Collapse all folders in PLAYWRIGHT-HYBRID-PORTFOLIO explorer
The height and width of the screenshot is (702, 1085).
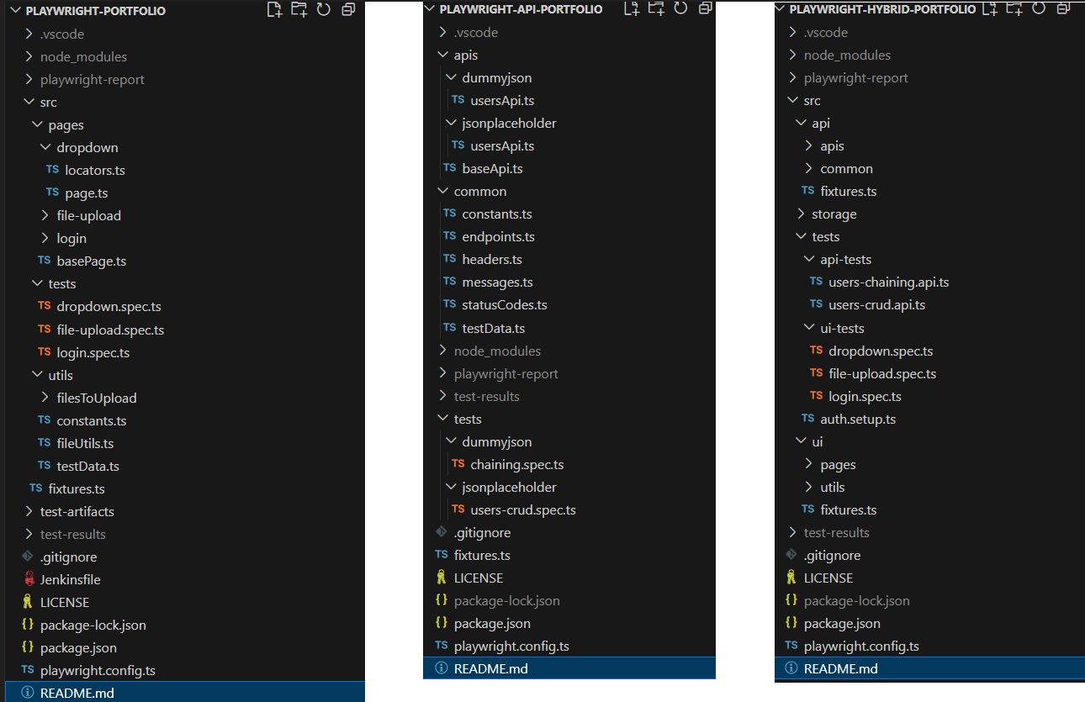[1063, 8]
